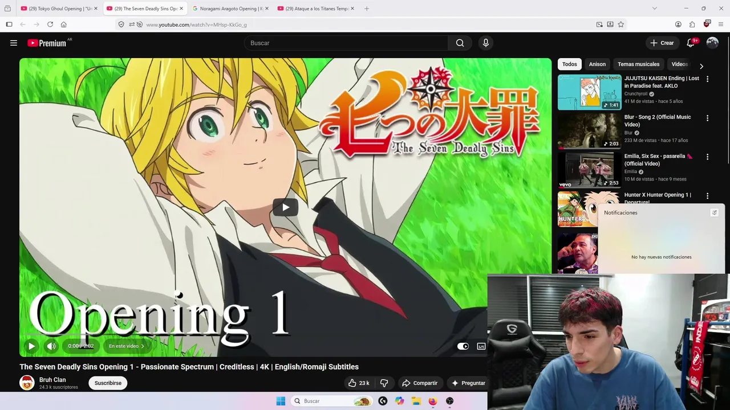Screen dimensions: 730x410
Task: Click the youtube.com address bar URL
Action: 197,24
